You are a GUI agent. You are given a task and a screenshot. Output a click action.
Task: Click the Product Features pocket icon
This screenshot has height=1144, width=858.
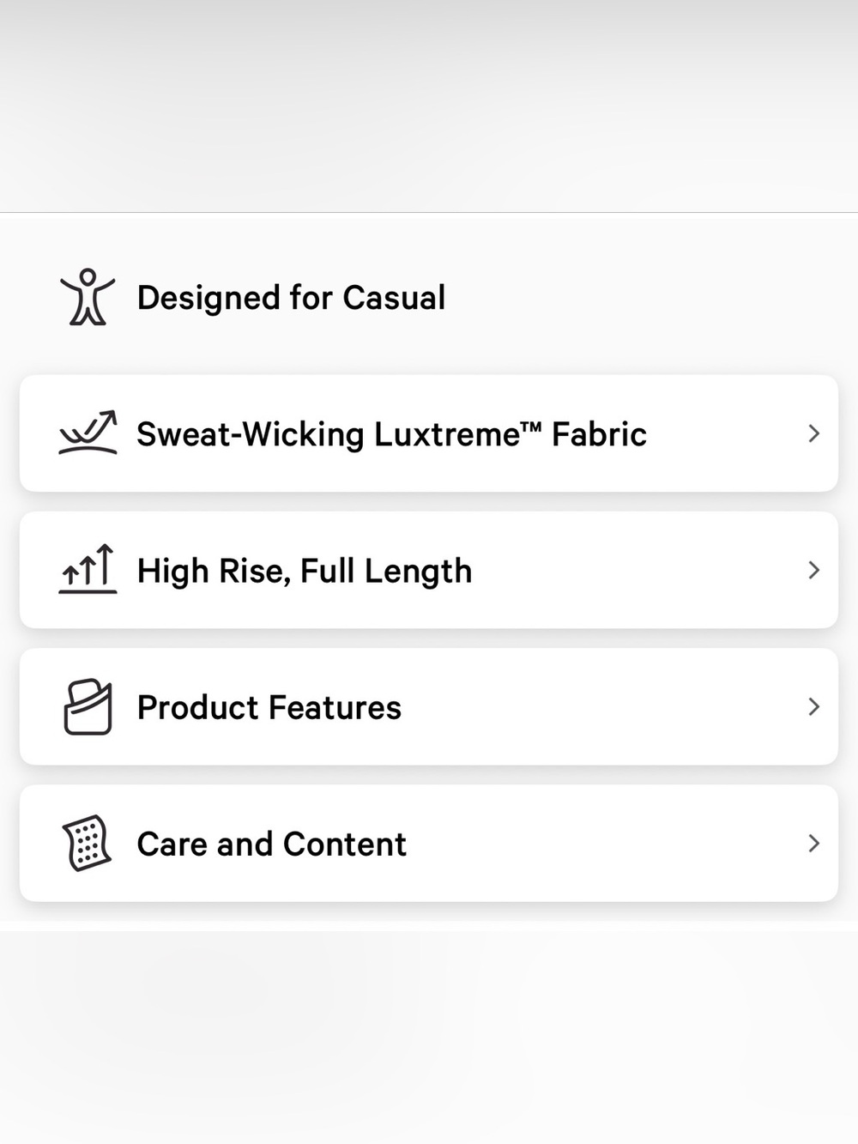[88, 706]
